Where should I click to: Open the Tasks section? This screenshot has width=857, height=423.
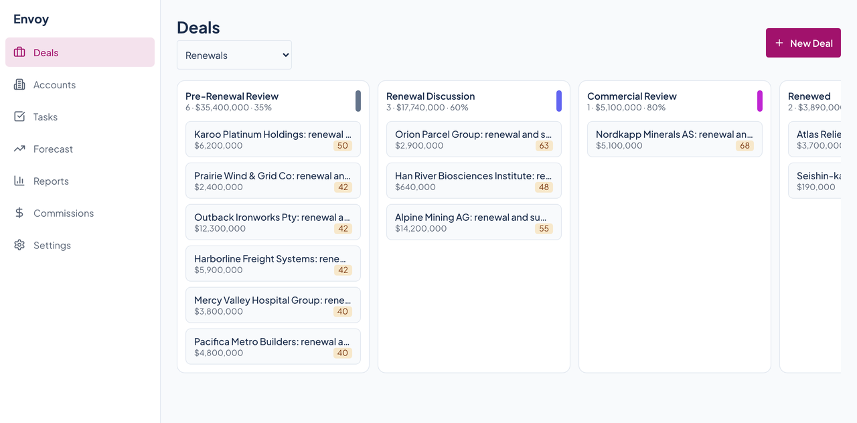coord(80,116)
